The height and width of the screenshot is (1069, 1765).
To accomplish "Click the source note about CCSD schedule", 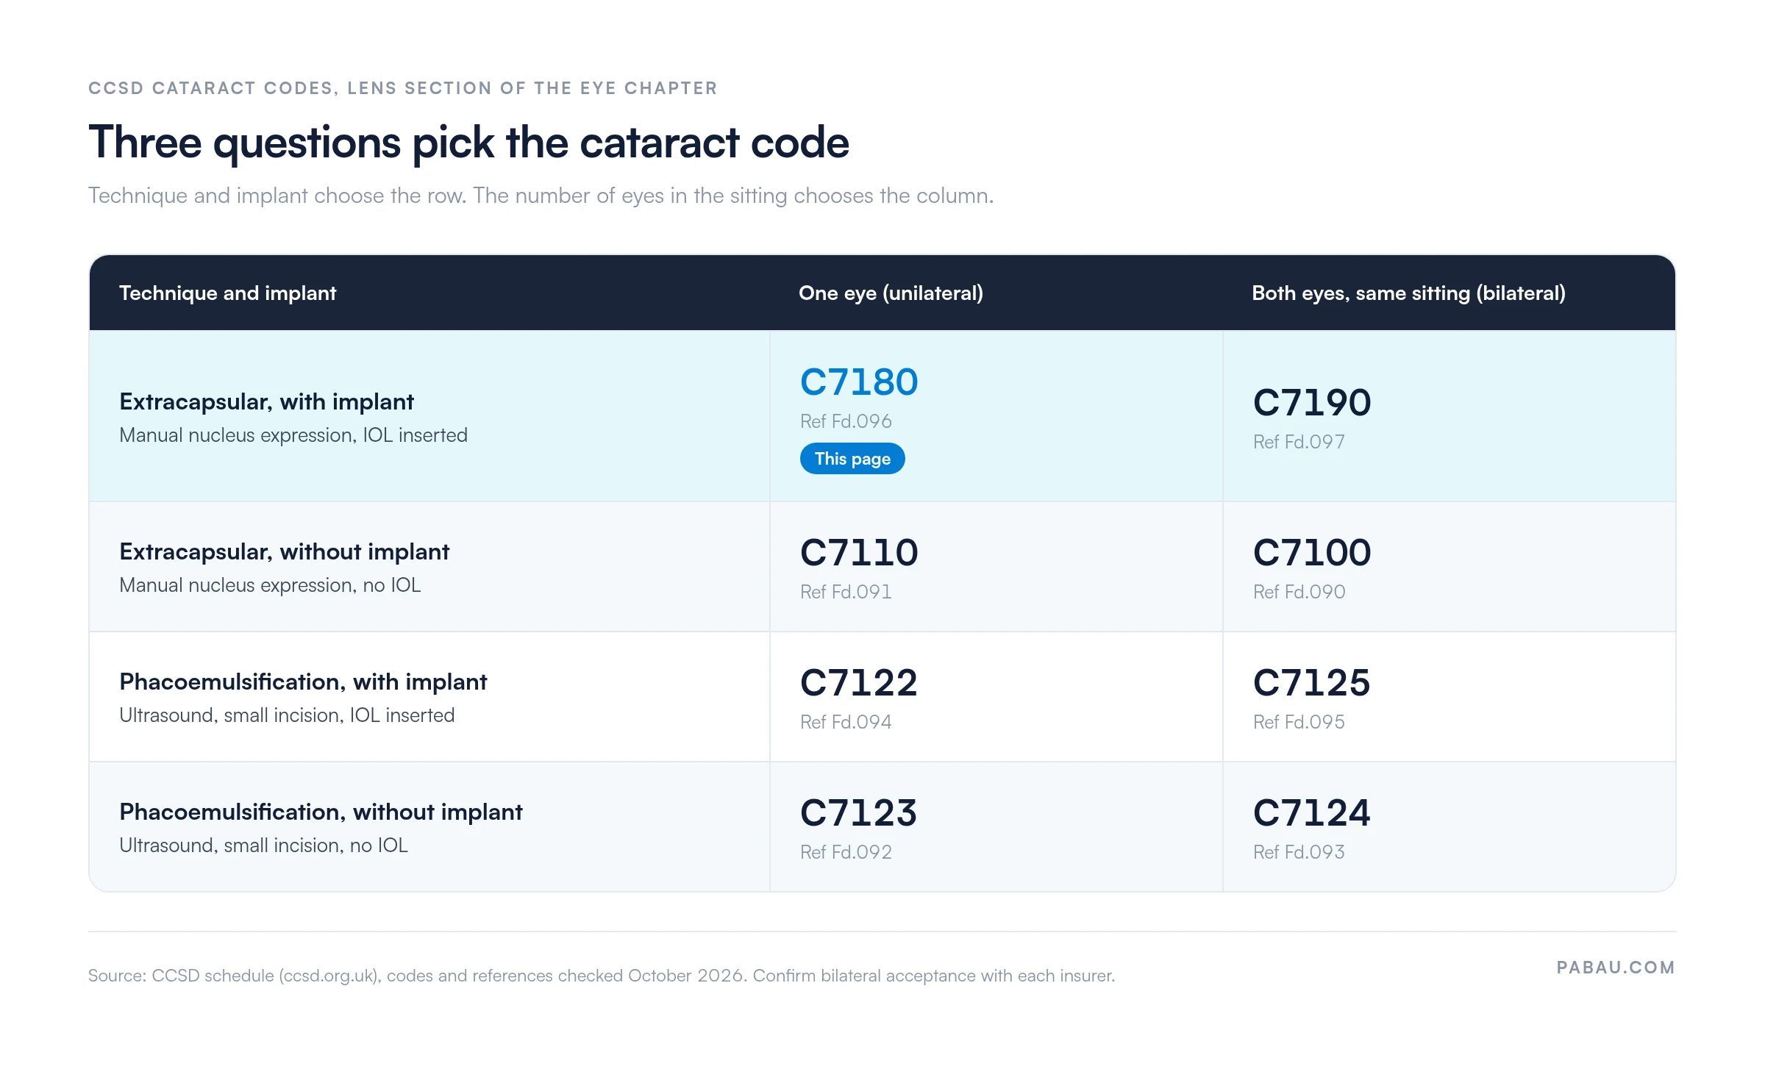I will coord(602,976).
